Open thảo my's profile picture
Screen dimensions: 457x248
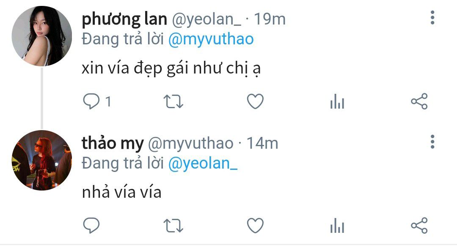click(41, 160)
